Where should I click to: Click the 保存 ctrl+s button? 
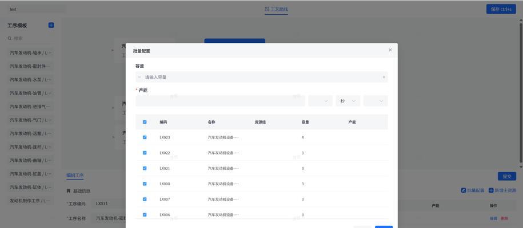(501, 9)
